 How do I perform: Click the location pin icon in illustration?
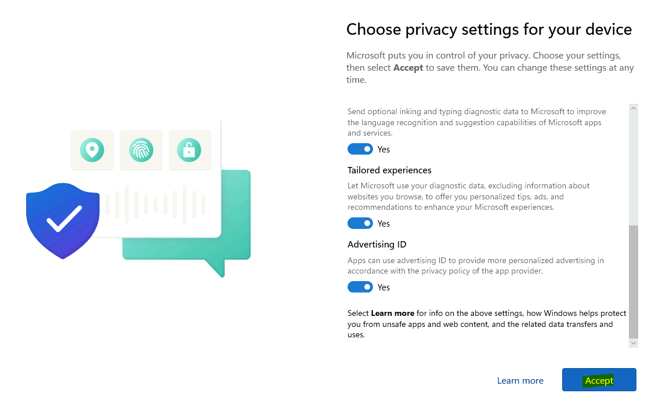click(92, 150)
